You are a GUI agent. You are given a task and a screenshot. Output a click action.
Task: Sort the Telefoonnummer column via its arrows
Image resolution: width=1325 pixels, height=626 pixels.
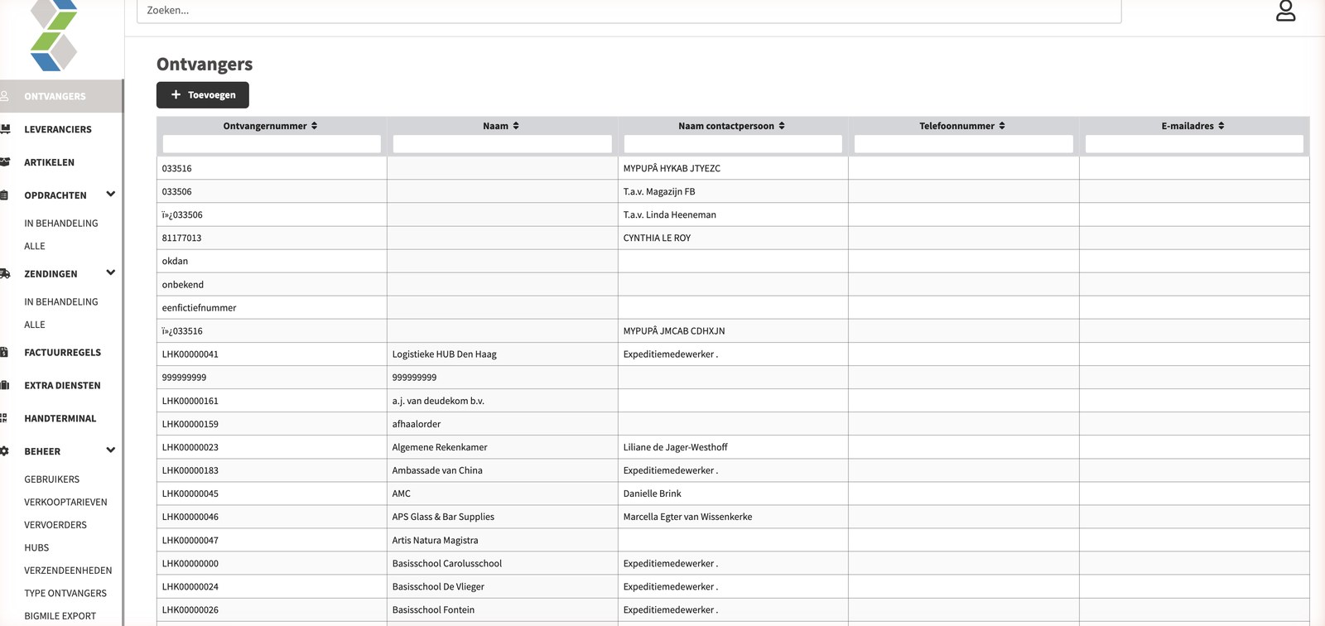(x=1002, y=126)
